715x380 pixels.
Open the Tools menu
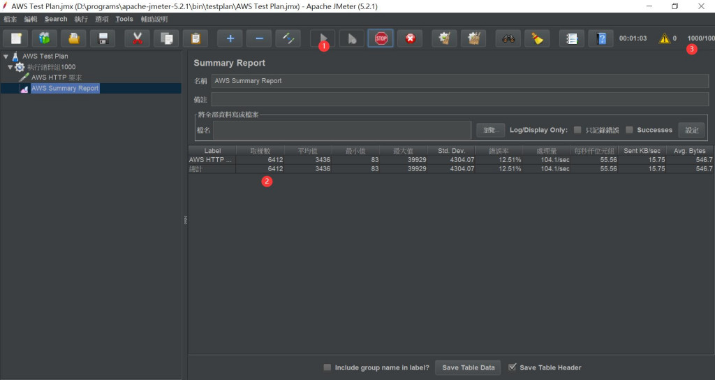tap(124, 19)
